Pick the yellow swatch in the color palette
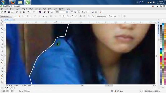The width and height of the screenshot is (166, 93). click(x=161, y=55)
